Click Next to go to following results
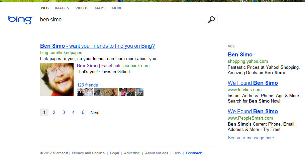 (95, 113)
